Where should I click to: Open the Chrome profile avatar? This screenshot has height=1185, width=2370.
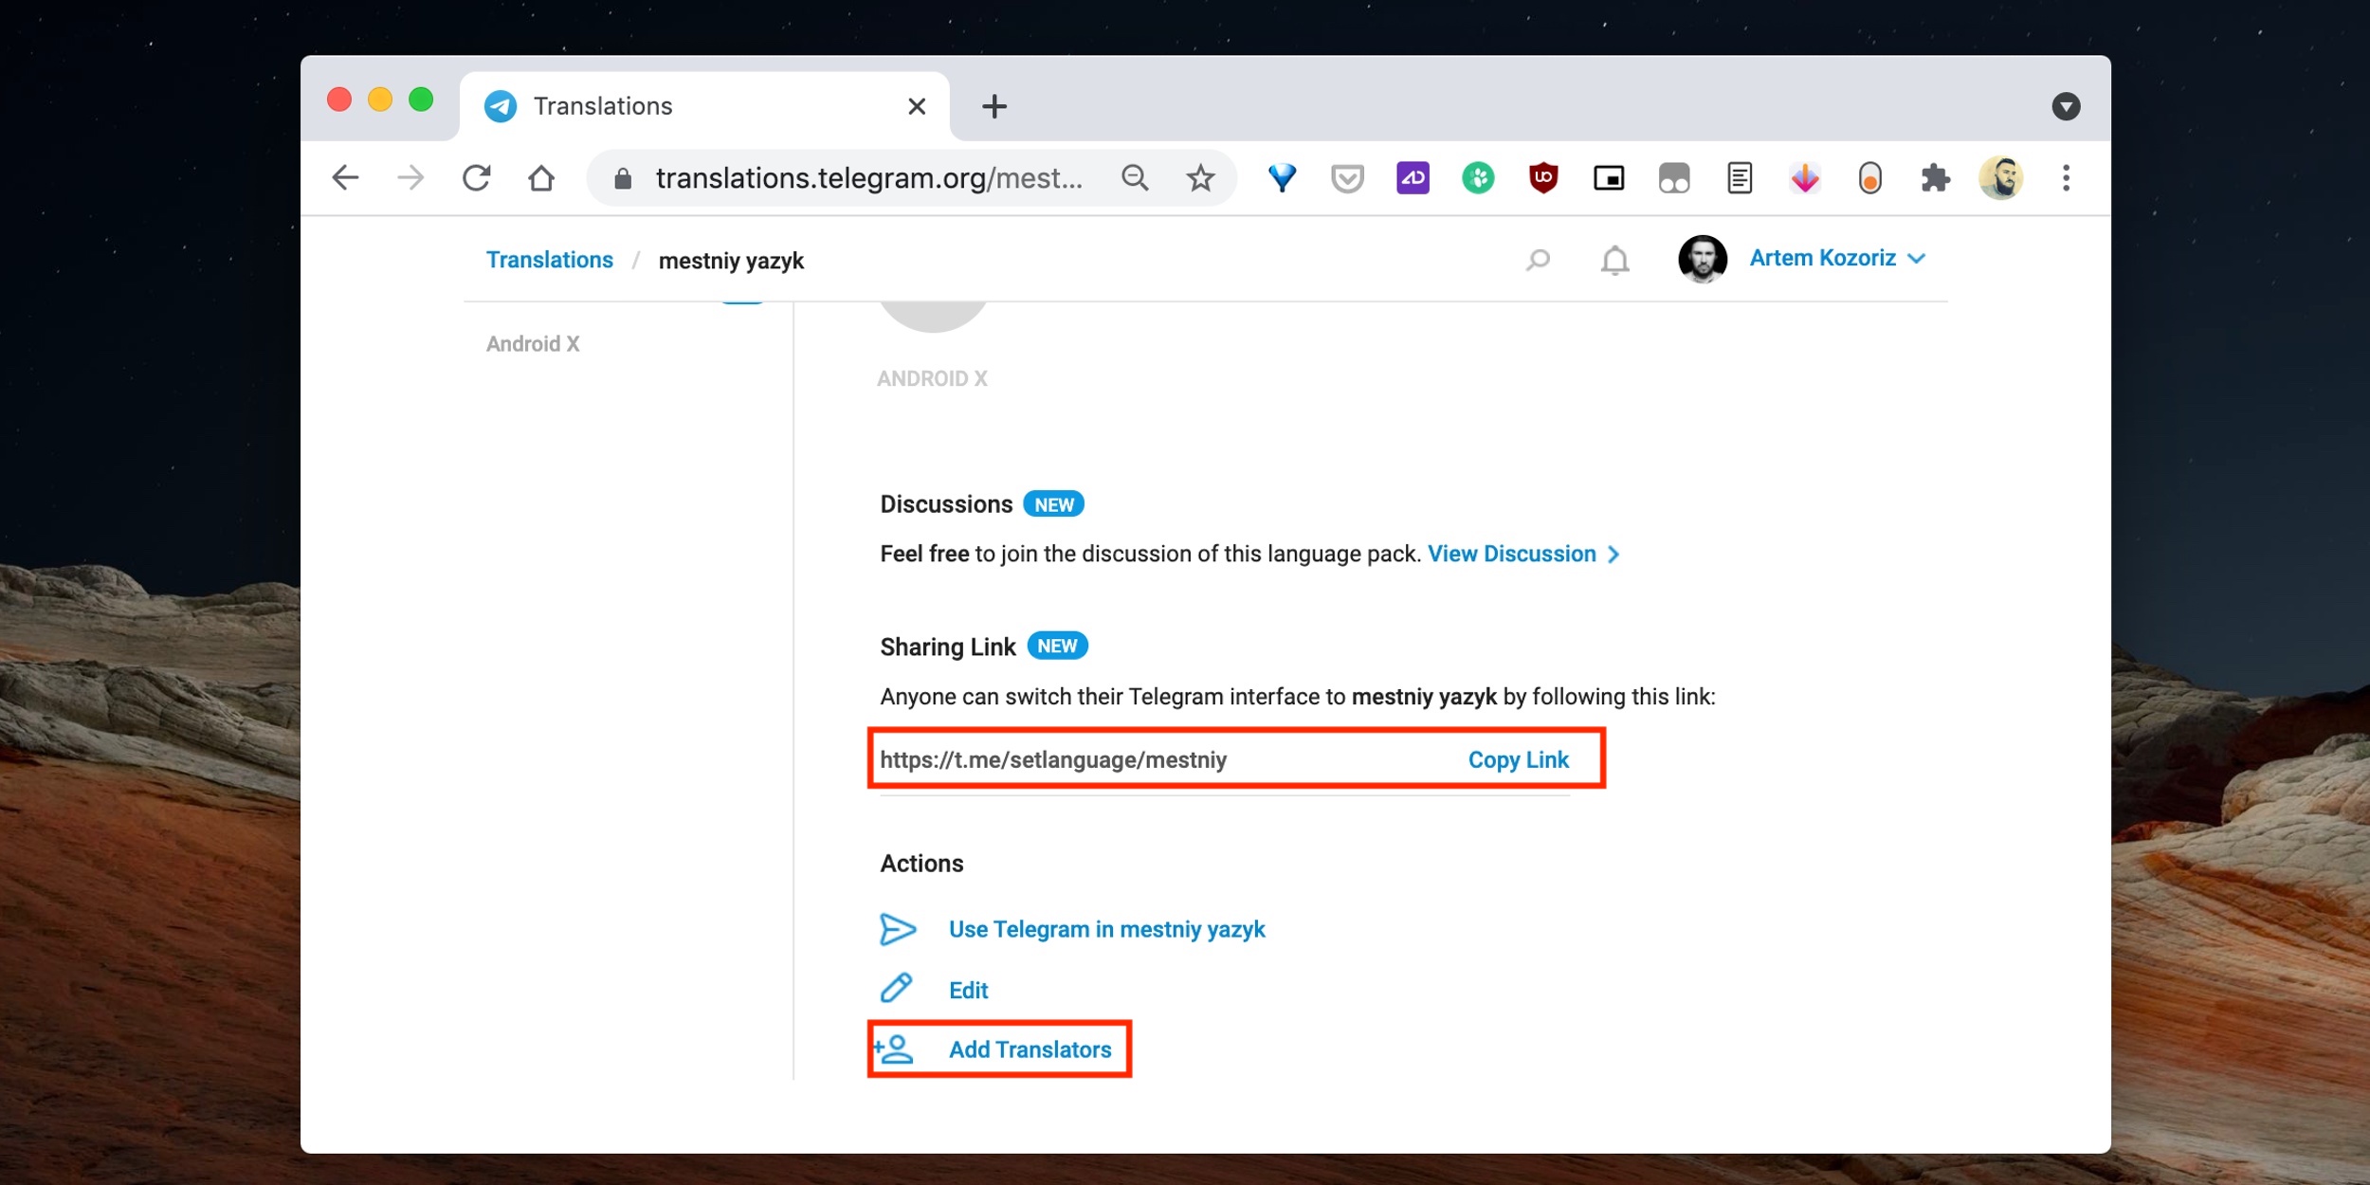[x=2001, y=177]
